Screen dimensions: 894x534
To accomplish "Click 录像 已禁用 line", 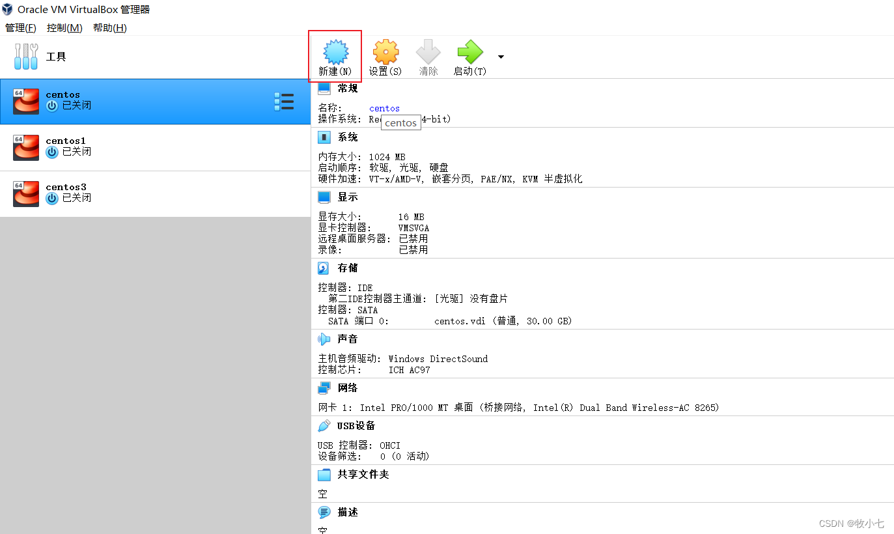I will click(x=372, y=249).
